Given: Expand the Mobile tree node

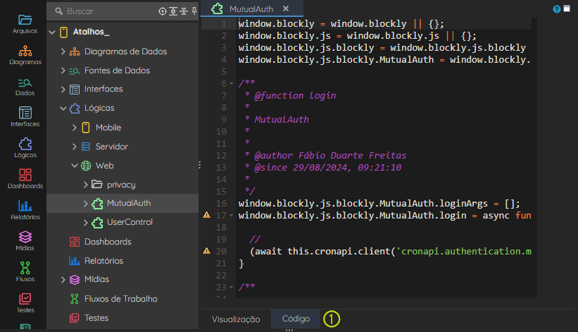Looking at the screenshot, I should pos(75,128).
